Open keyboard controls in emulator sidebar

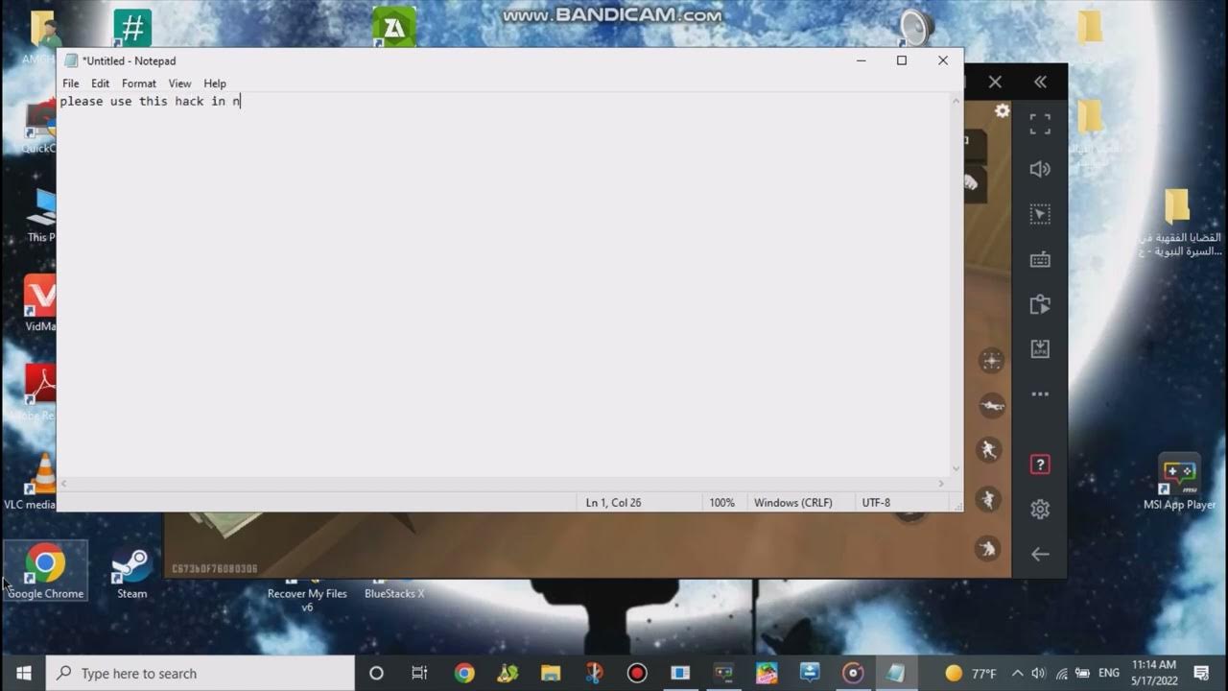1040,259
